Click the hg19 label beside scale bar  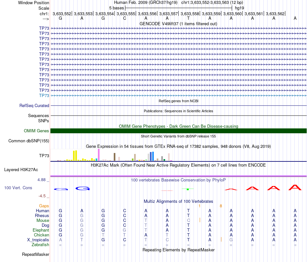pos(239,8)
